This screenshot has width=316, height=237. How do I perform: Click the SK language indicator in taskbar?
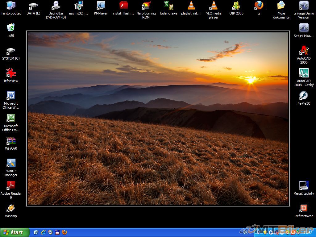(245, 232)
